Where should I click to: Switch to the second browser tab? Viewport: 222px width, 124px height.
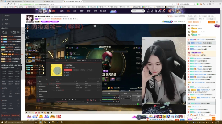[33, 1]
